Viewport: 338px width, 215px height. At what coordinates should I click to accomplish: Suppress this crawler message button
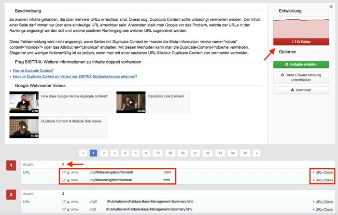301,78
